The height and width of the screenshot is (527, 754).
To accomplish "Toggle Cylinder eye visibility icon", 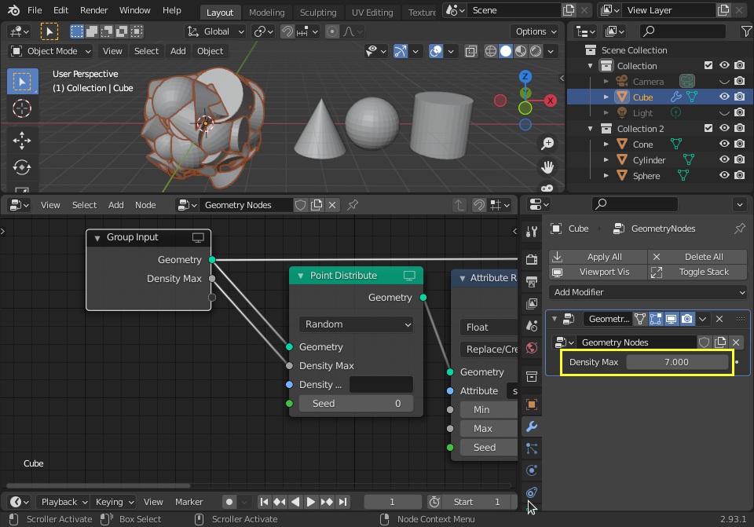I will tap(724, 159).
